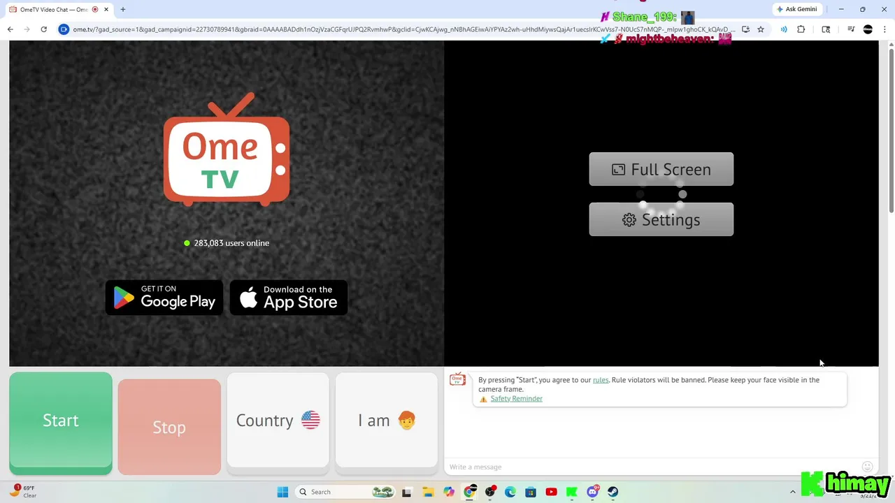This screenshot has height=503, width=895.
Task: Go forward in browser history
Action: tap(27, 29)
